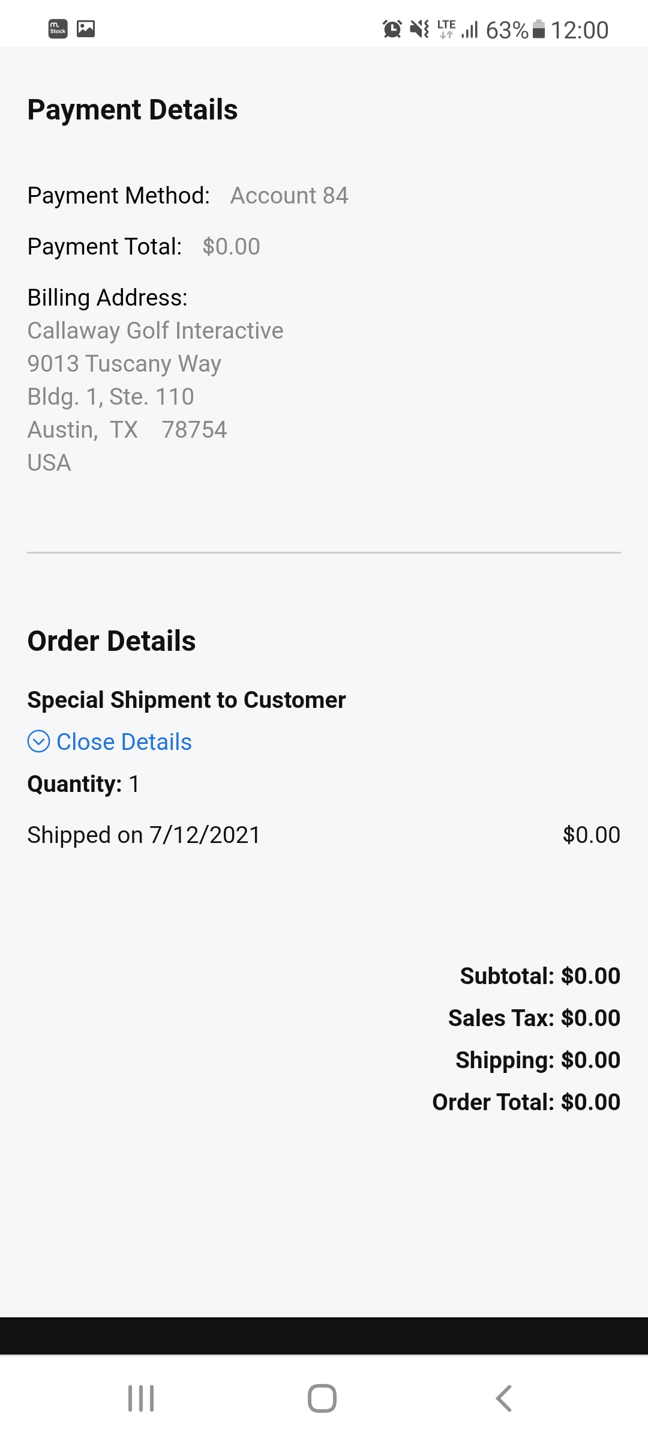
Task: Tap the alarm clock status icon
Action: coord(392,29)
